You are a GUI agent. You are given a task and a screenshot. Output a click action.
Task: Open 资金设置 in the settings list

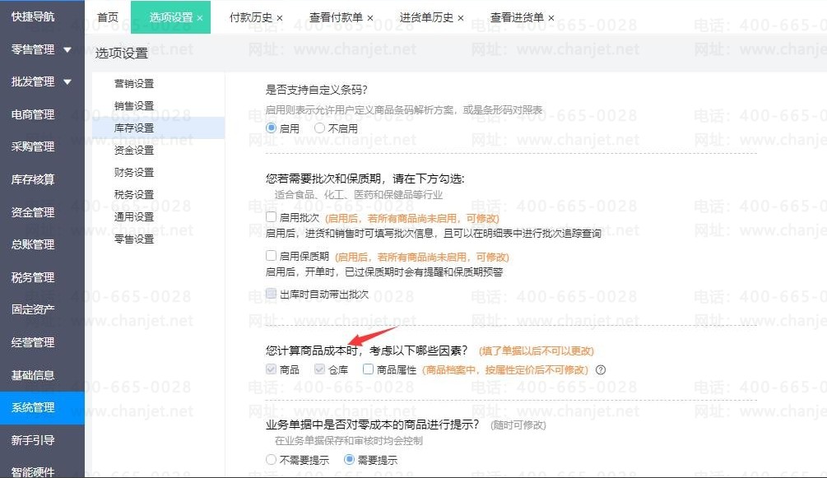(x=134, y=150)
